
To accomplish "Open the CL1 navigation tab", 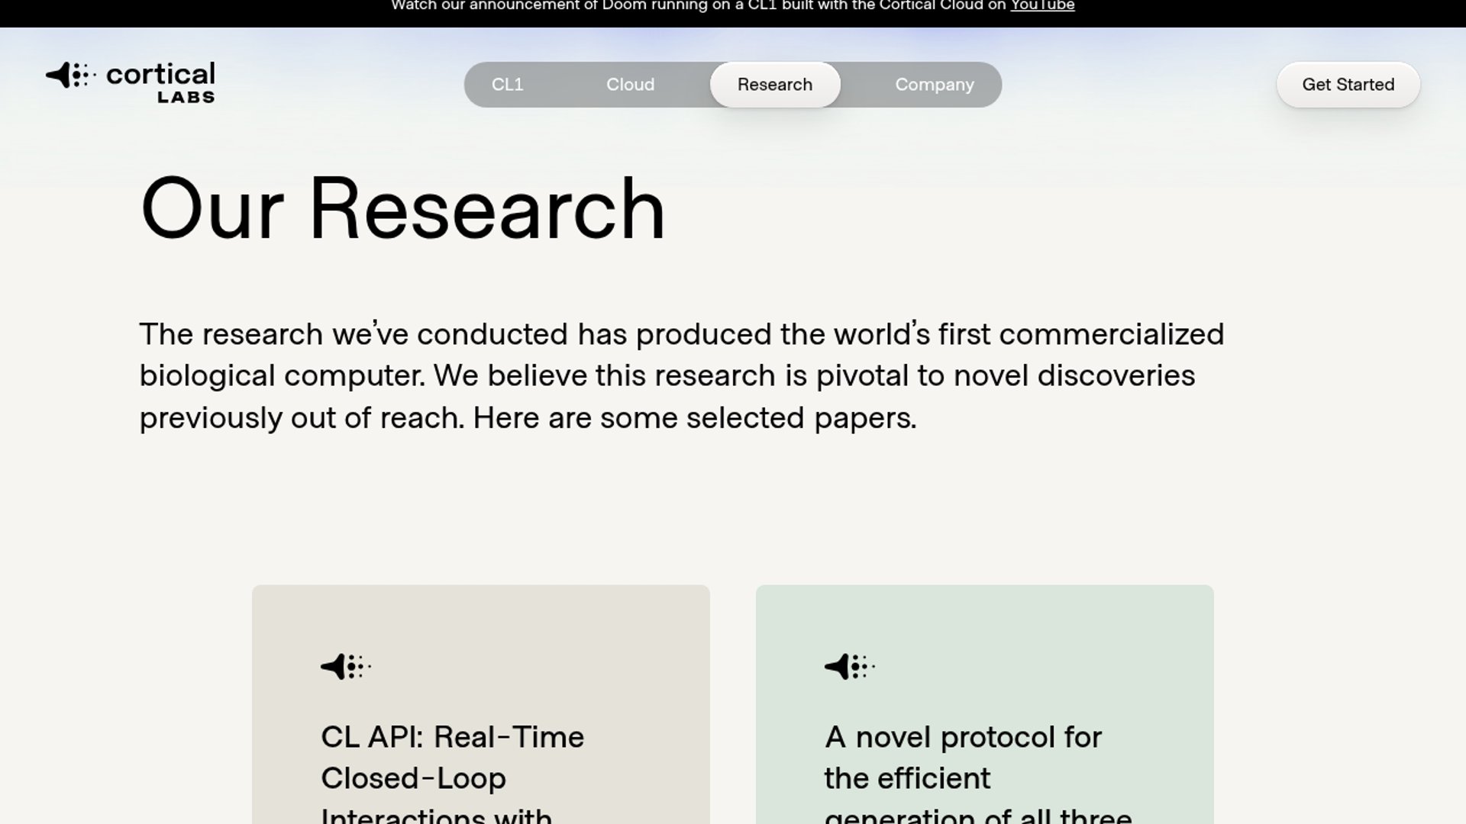I will click(x=508, y=85).
